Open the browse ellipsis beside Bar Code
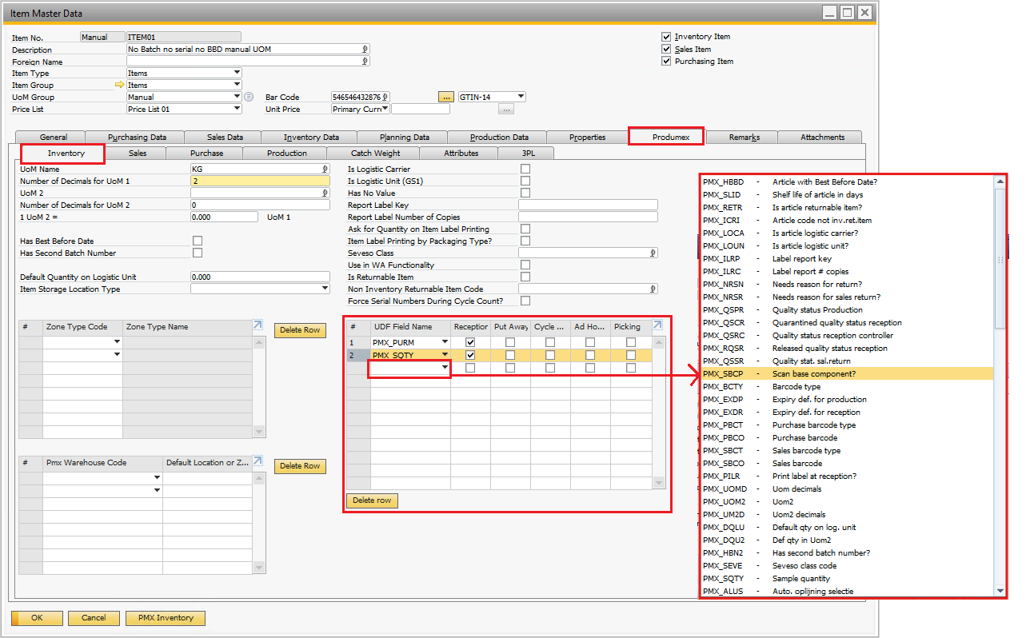The width and height of the screenshot is (1030, 638). pos(445,97)
